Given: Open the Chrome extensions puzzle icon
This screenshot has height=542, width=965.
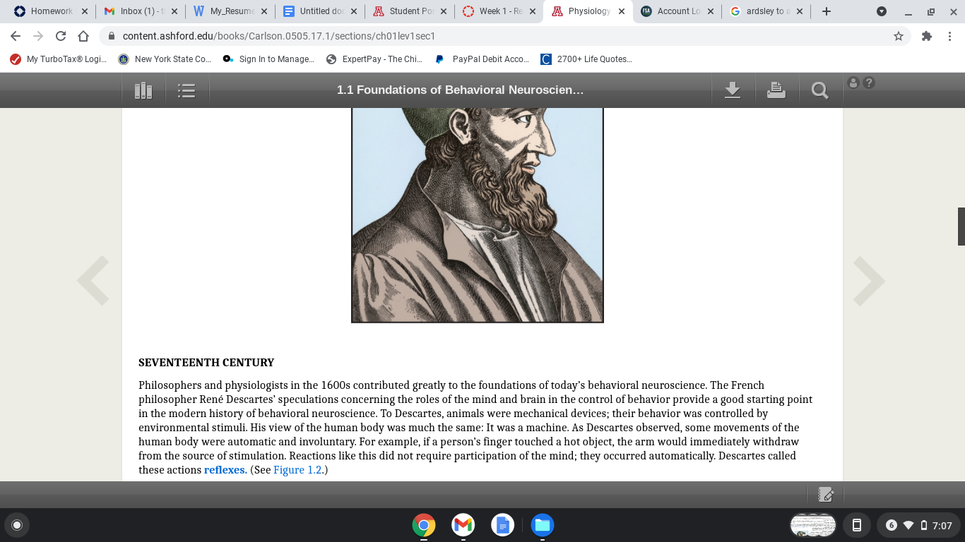Looking at the screenshot, I should (x=927, y=36).
